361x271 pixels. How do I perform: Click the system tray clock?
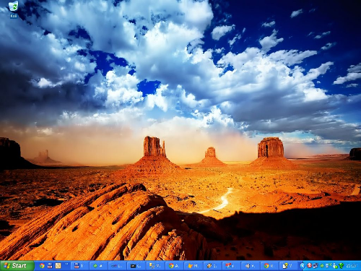351,266
